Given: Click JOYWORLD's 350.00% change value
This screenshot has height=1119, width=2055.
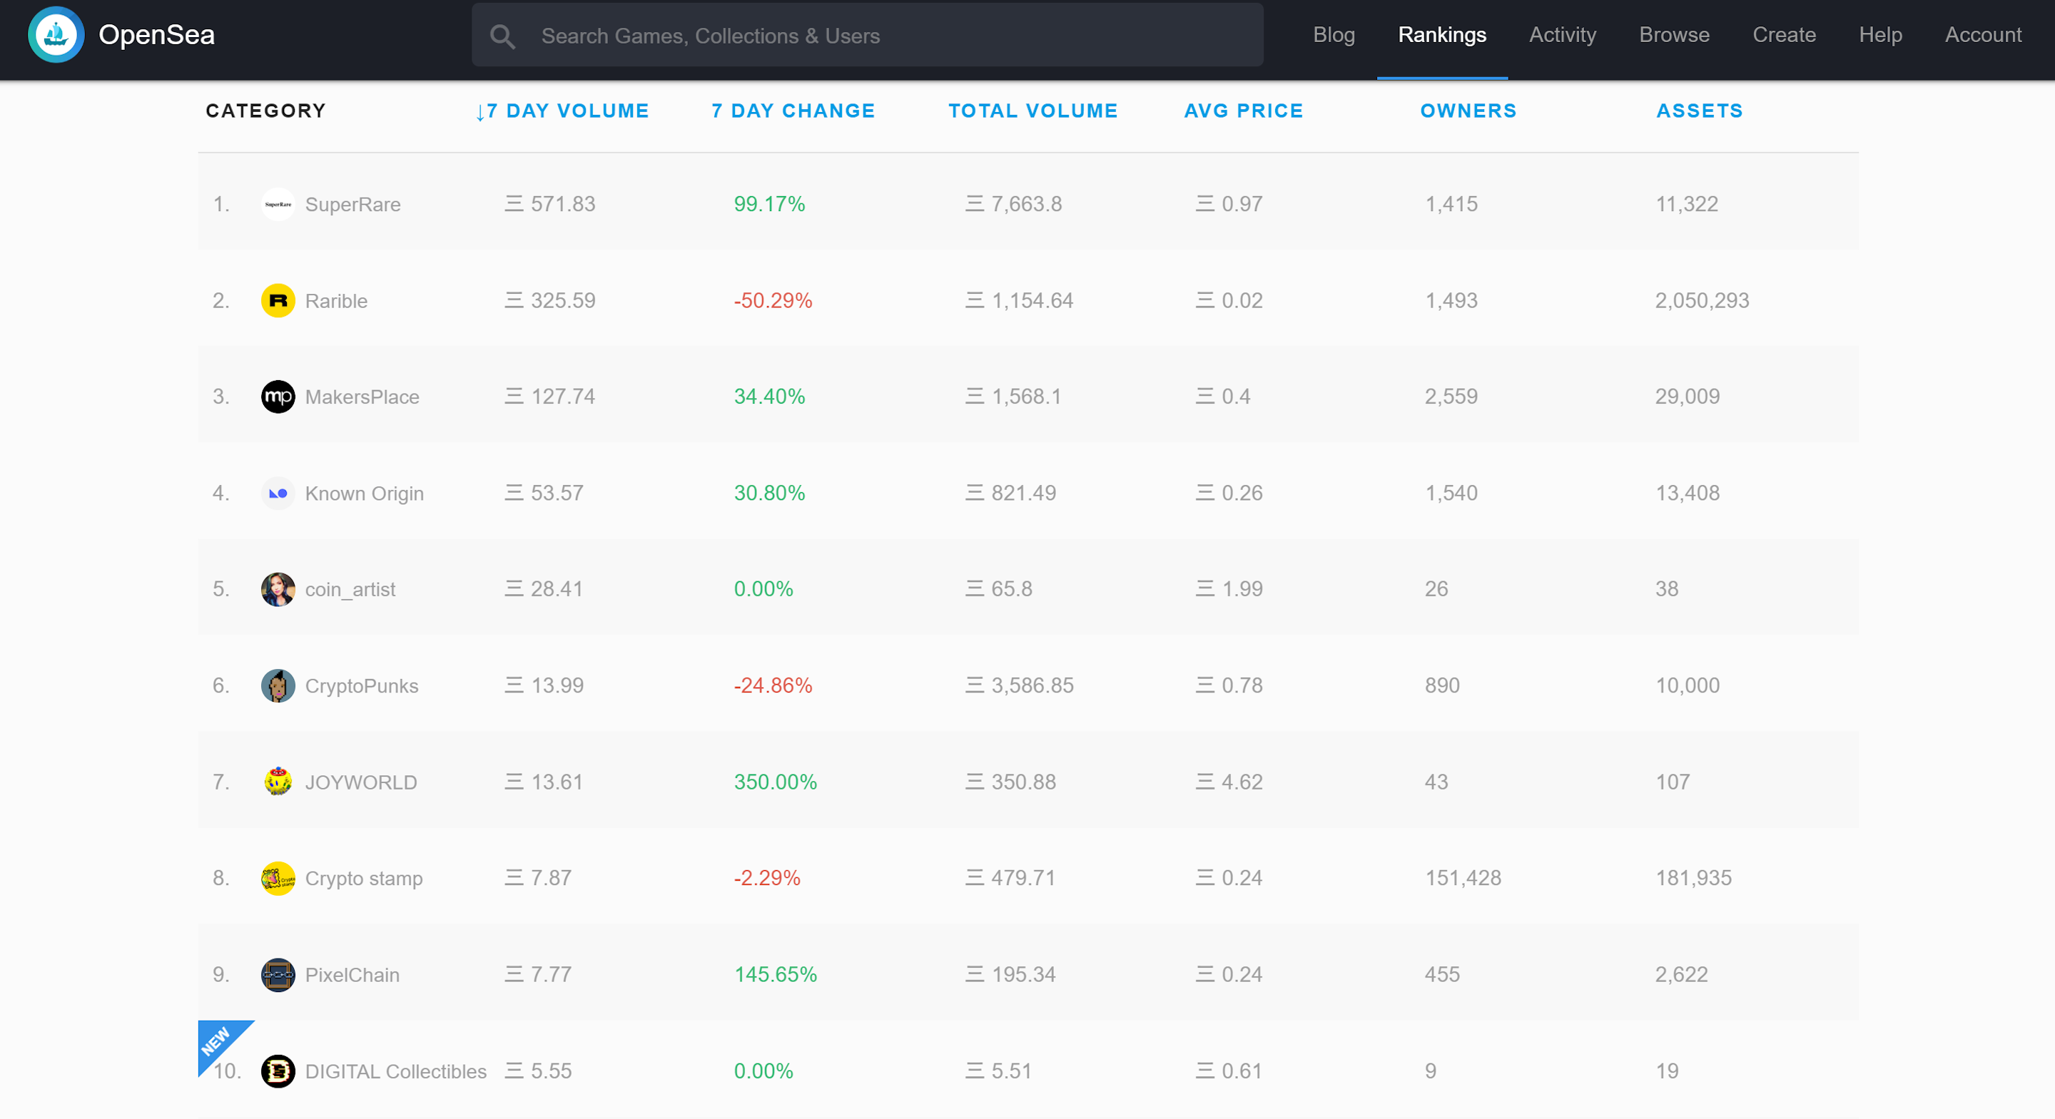Looking at the screenshot, I should (776, 782).
